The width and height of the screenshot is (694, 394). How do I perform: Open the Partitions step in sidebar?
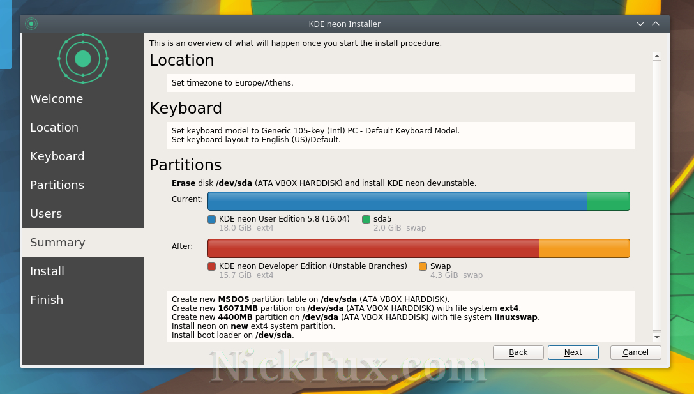57,185
